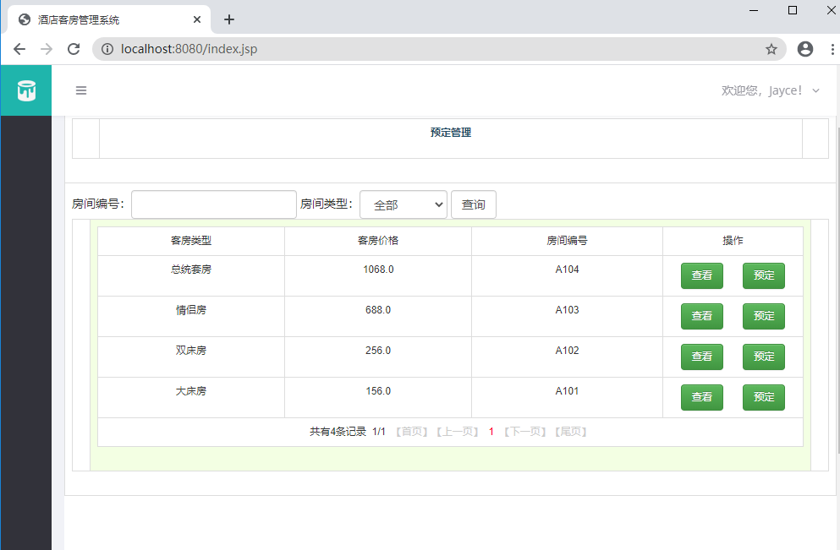This screenshot has width=840, height=550.
Task: Click 查看 for room A101
Action: coord(702,398)
